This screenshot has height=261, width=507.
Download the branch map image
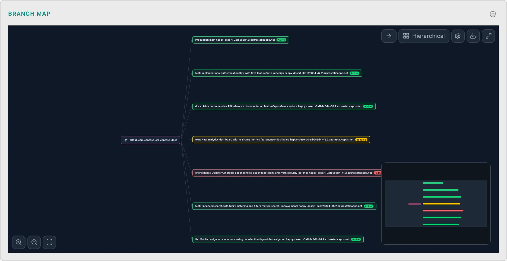(473, 36)
